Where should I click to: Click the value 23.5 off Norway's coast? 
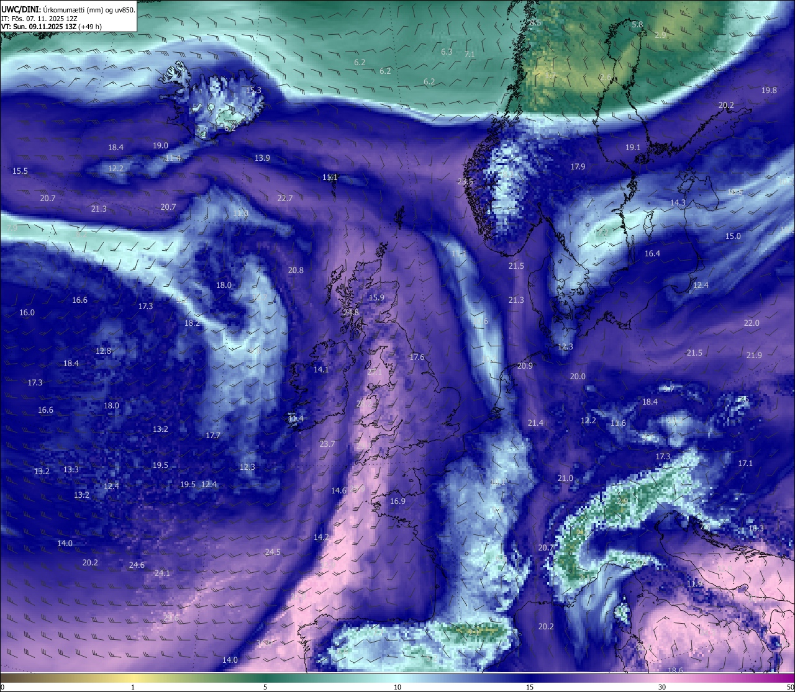tap(465, 182)
